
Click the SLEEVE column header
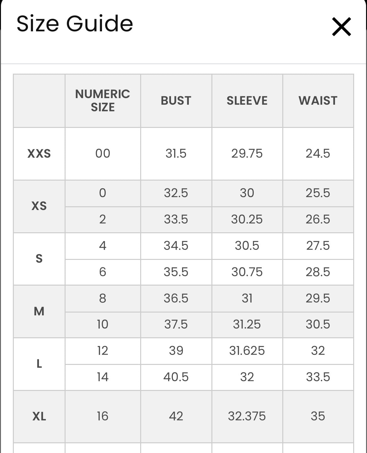247,101
